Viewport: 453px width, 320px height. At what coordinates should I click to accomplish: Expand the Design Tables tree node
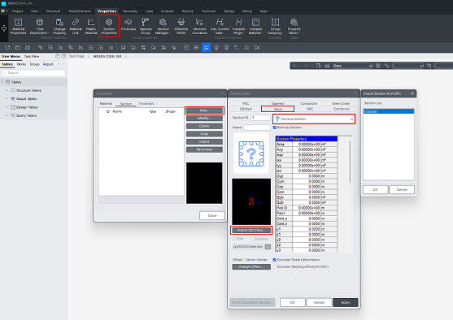point(7,107)
